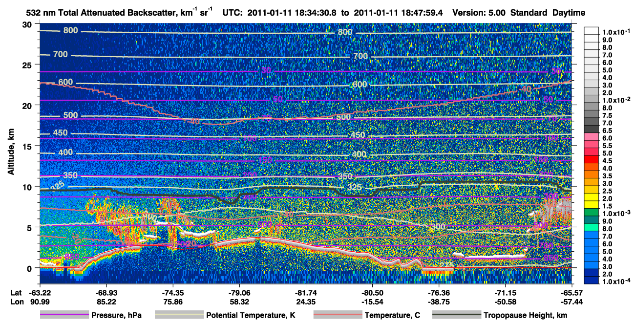Viewport: 635px width, 326px height.
Task: Click the magenta Pressure legend line sample
Action: click(x=64, y=315)
